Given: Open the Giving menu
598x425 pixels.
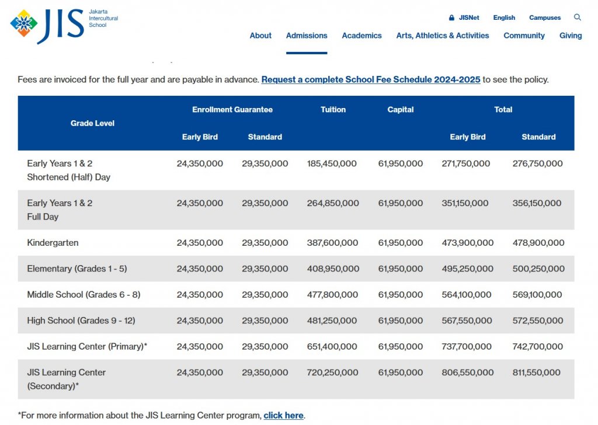Looking at the screenshot, I should [570, 35].
